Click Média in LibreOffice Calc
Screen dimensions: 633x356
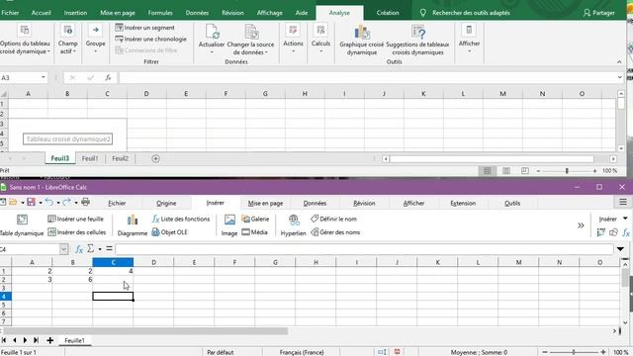[255, 232]
